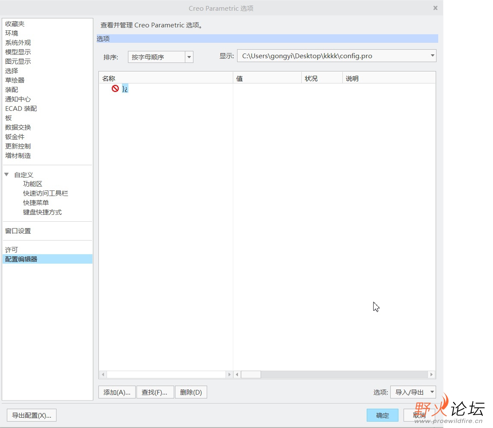The width and height of the screenshot is (493, 428).
Task: Open the 显示 config.pro path dropdown
Action: 433,56
